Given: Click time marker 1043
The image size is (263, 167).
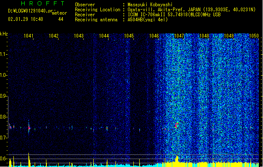Looking at the screenshot, I should coord(79,35).
